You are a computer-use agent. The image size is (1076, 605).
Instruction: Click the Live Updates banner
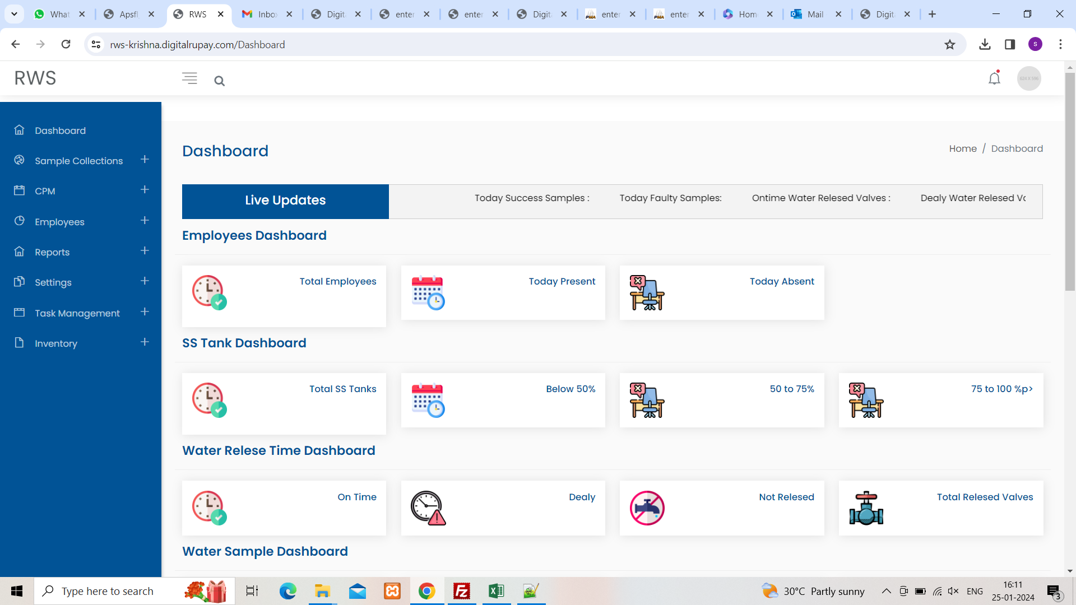click(x=285, y=201)
